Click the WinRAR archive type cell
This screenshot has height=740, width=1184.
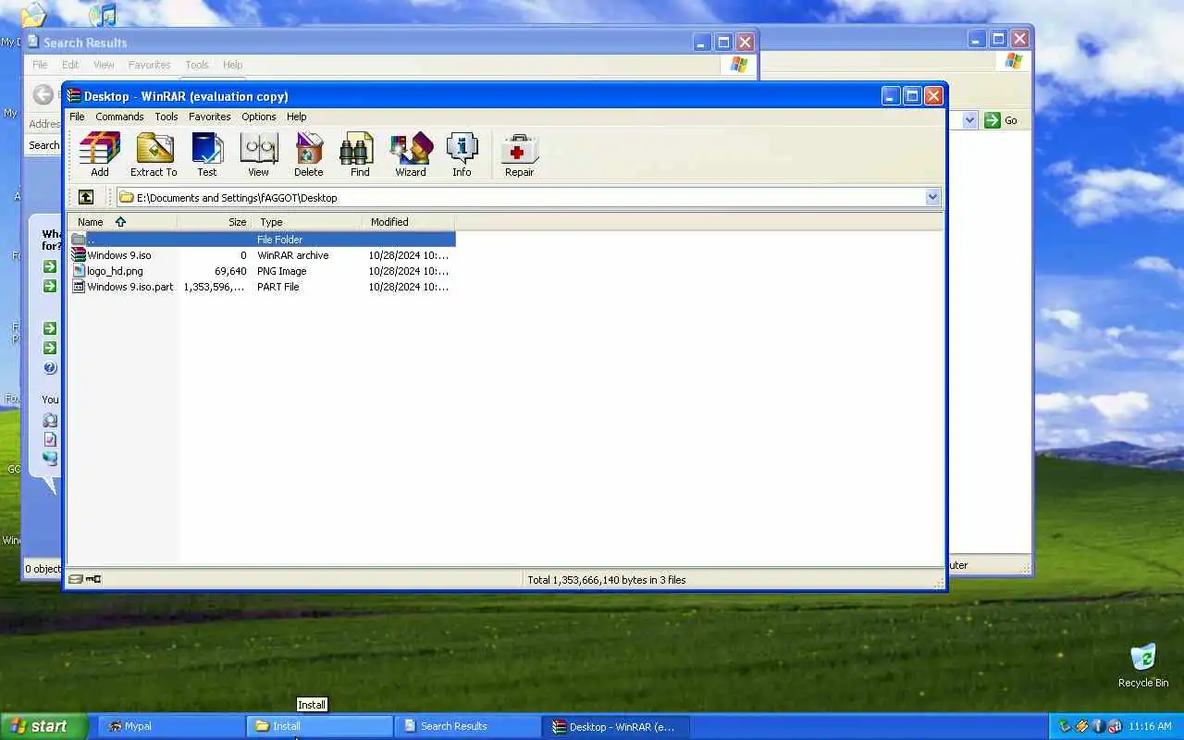(x=293, y=255)
